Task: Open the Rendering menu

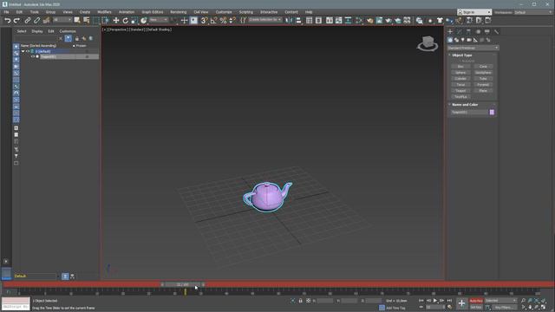Action: (x=178, y=12)
